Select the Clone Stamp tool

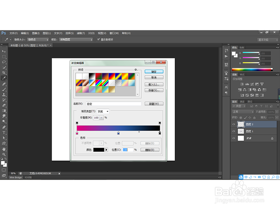coord(4,94)
